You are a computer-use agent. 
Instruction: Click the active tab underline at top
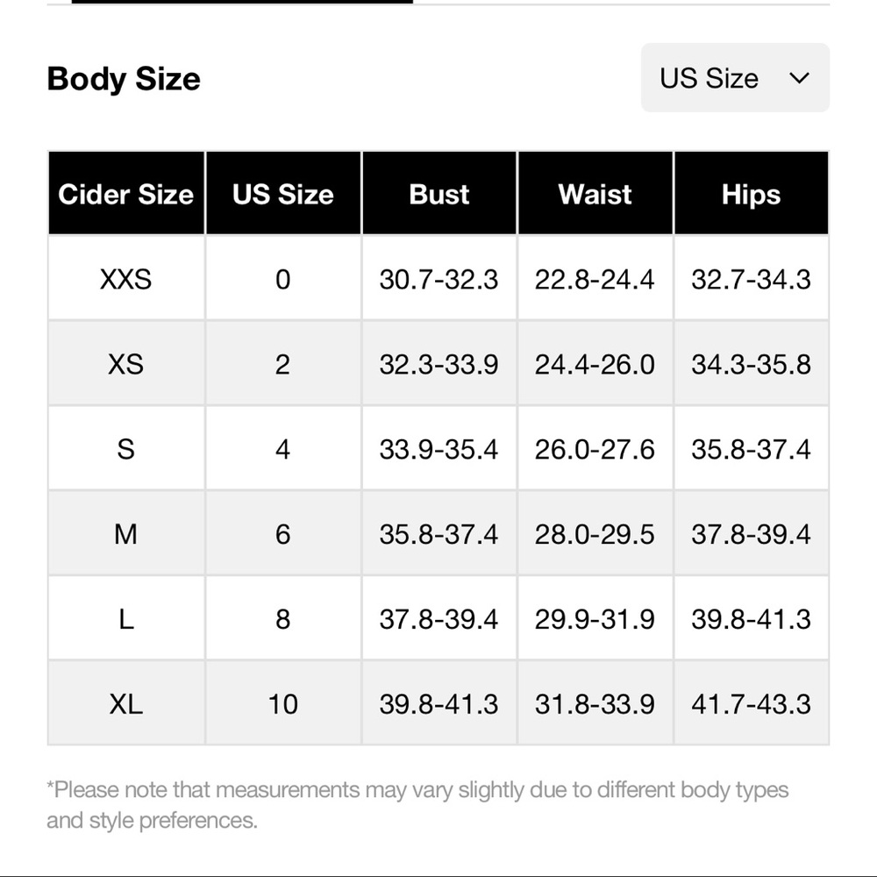tap(241, 2)
